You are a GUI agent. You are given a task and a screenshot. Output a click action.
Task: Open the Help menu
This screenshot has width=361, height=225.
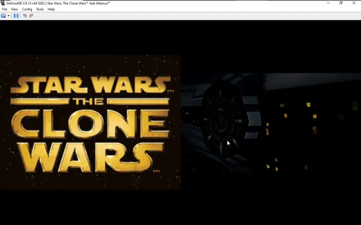(51, 9)
